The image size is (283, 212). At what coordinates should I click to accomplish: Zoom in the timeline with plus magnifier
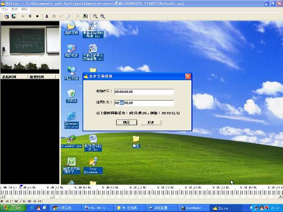[102, 16]
